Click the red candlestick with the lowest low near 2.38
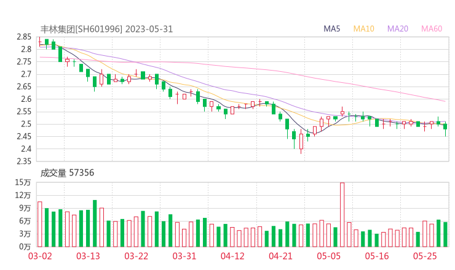Screen dimensions: 455x270 (301, 141)
